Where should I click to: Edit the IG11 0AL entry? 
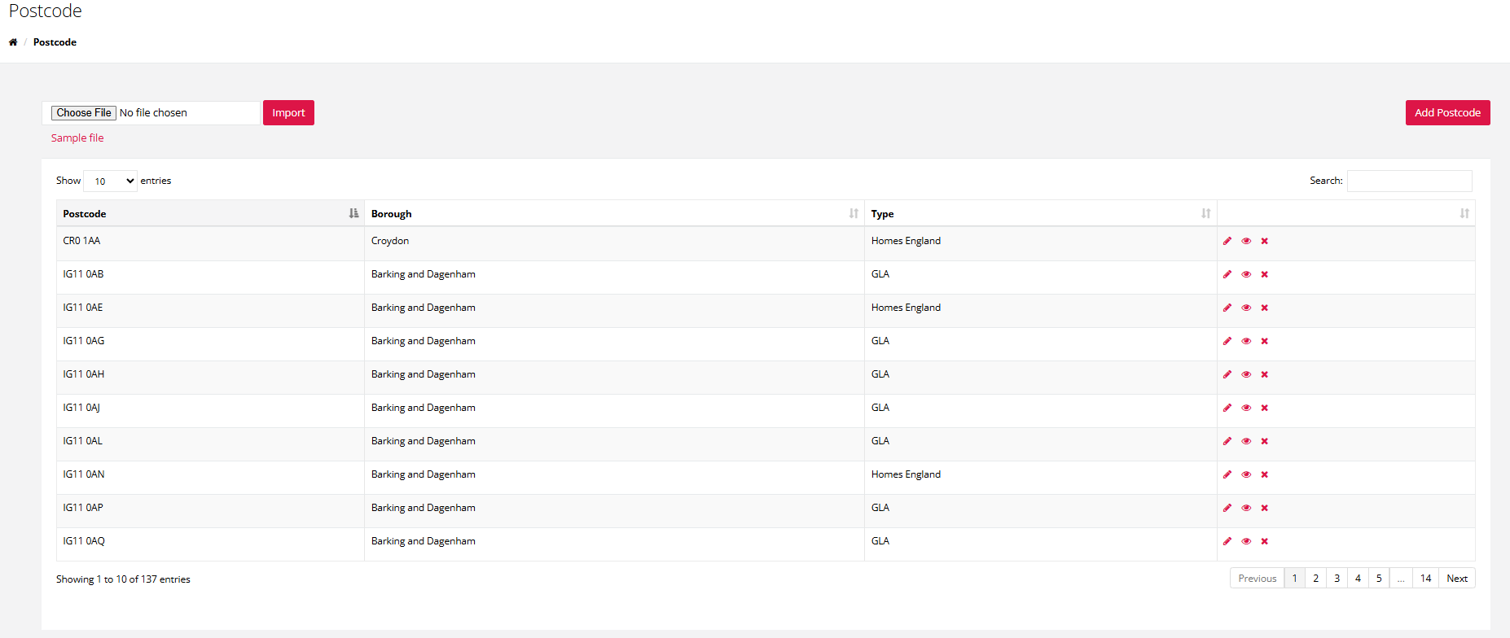tap(1227, 441)
